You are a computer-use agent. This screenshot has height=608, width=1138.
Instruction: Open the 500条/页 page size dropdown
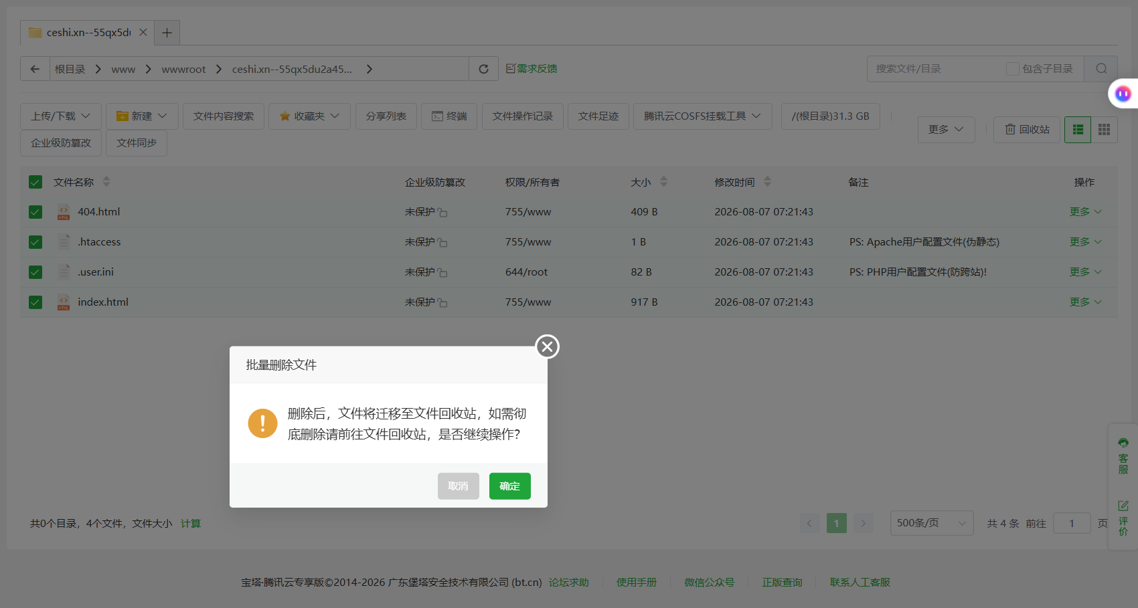[x=931, y=523]
